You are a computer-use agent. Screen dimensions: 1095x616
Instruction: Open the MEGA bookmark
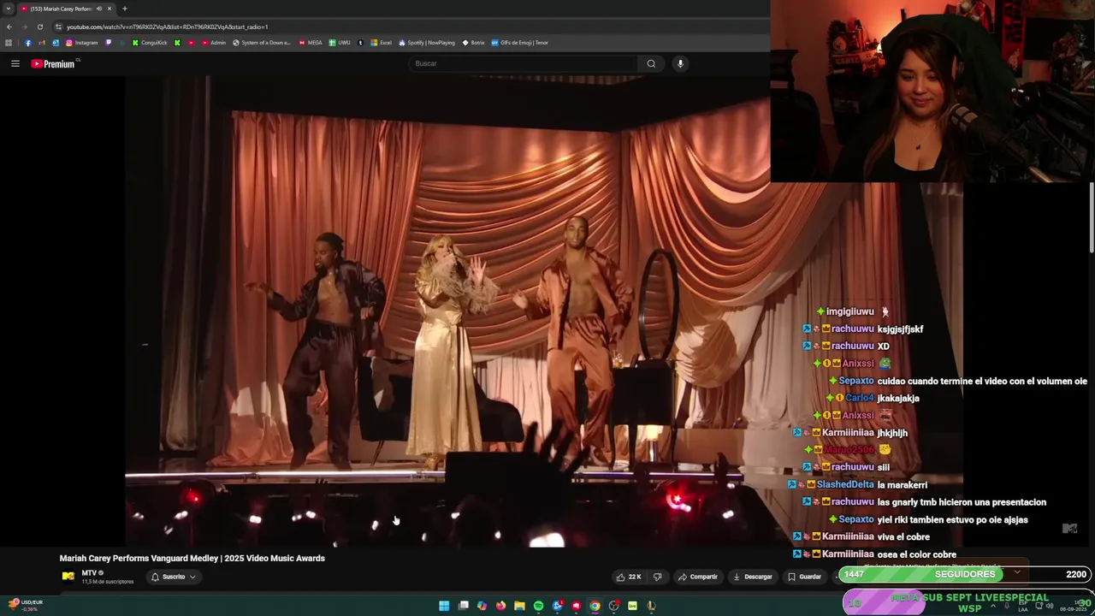click(311, 43)
